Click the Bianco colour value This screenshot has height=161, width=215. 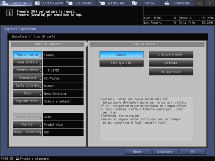(63, 86)
